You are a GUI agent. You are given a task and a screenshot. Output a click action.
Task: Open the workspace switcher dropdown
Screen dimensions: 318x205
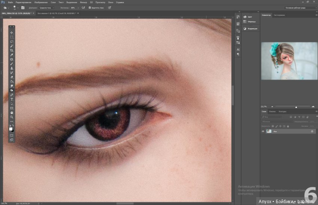click(x=301, y=8)
